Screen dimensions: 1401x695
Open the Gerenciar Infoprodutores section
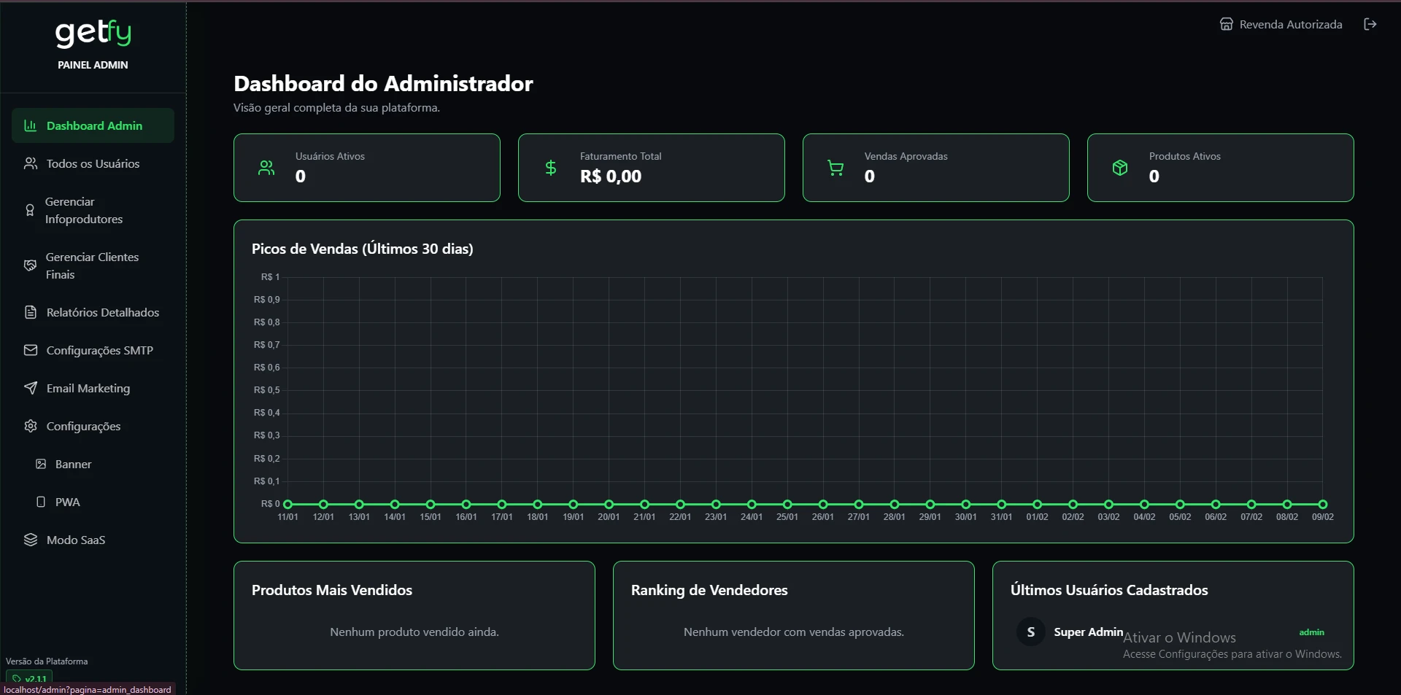click(85, 210)
